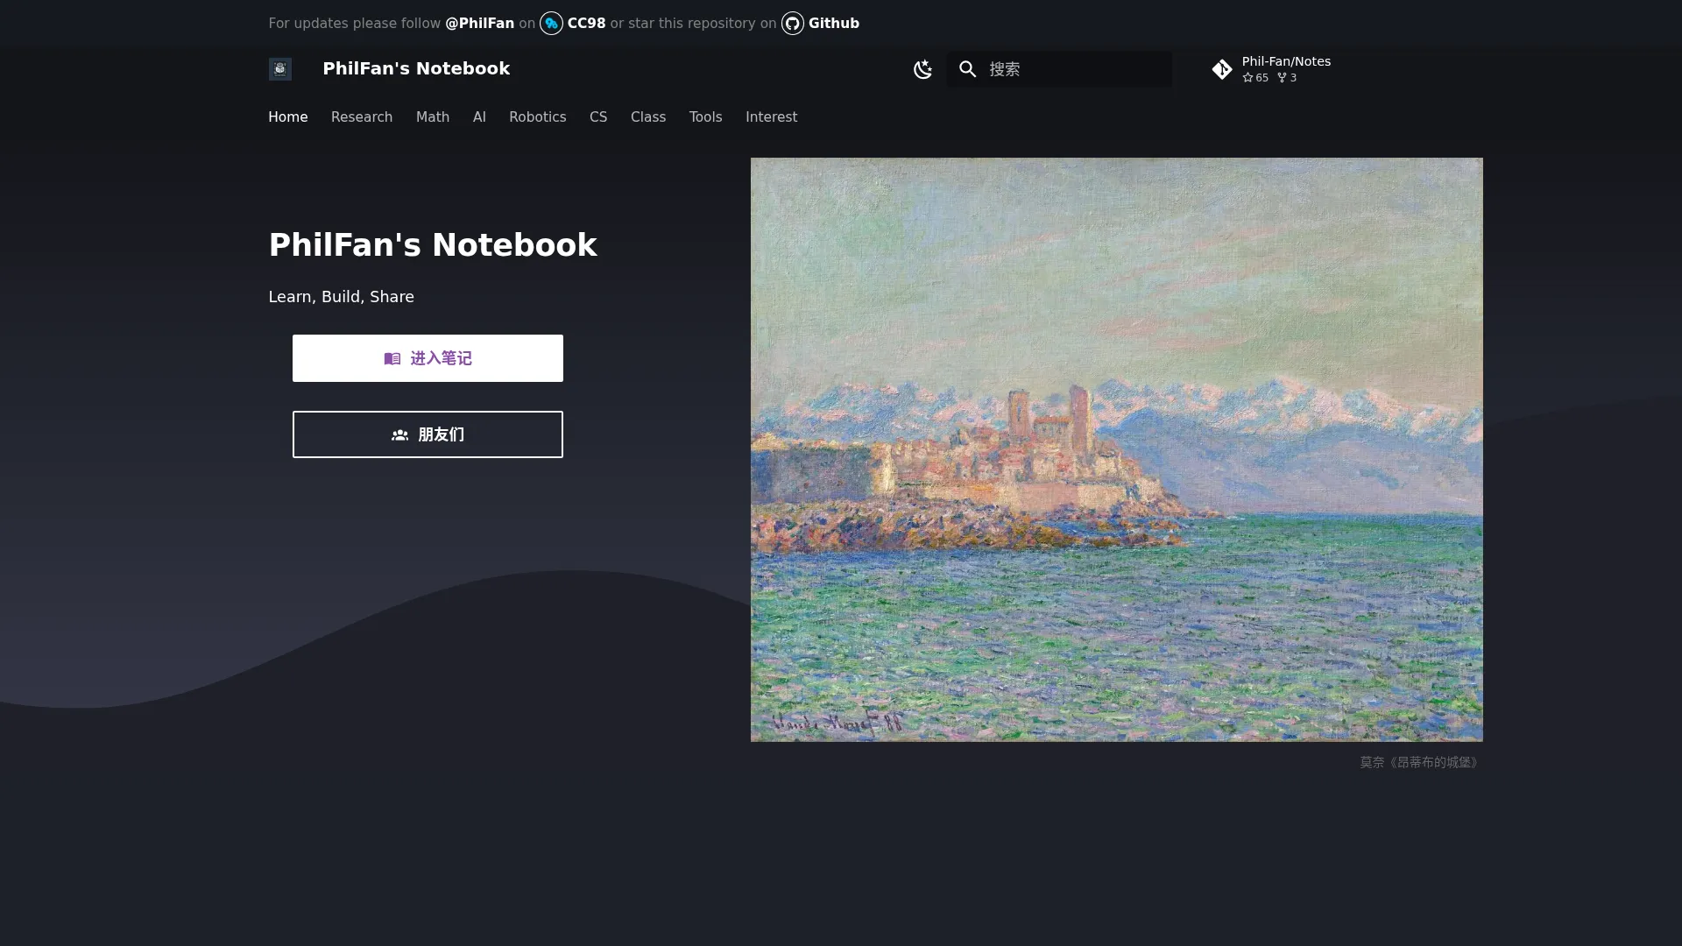Click the git repository diamond icon
This screenshot has width=1682, height=946.
coord(1222,69)
